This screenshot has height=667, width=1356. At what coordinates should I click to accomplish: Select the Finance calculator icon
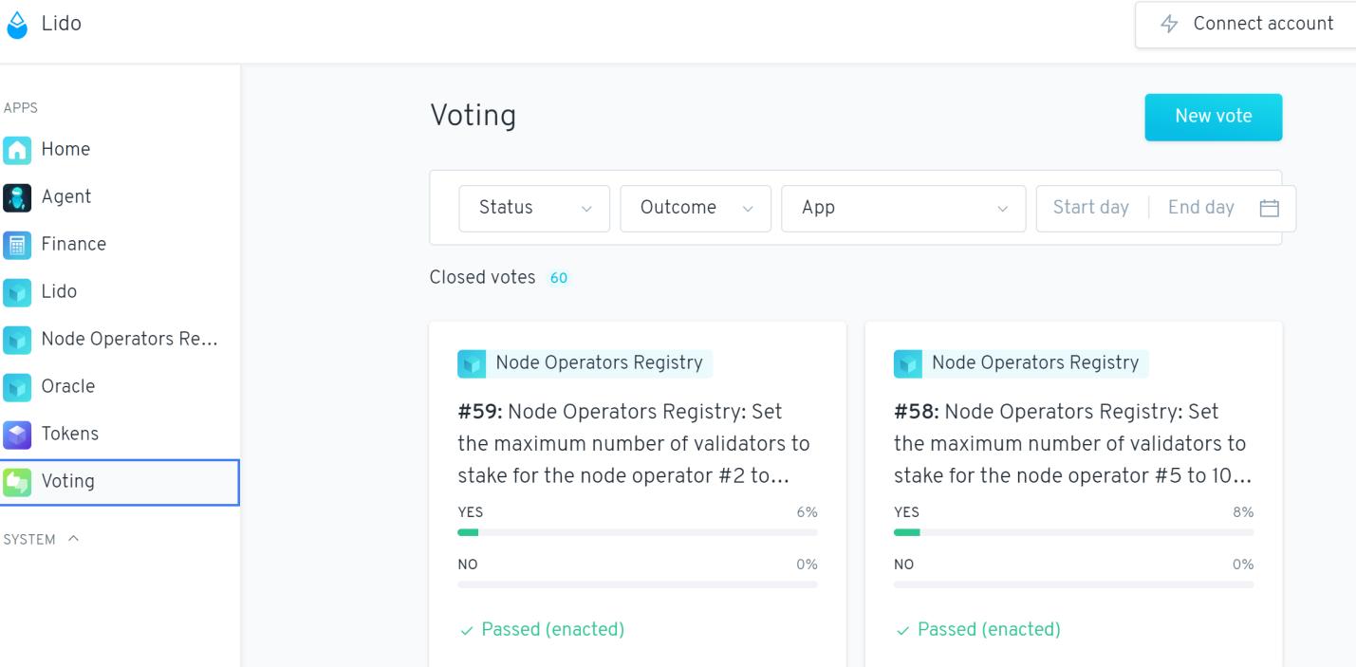coord(16,245)
